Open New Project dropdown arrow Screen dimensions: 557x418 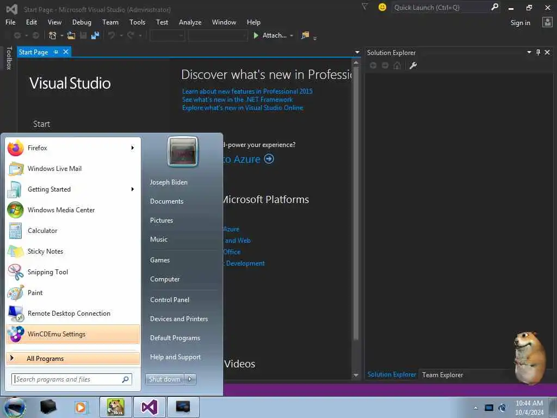[61, 35]
